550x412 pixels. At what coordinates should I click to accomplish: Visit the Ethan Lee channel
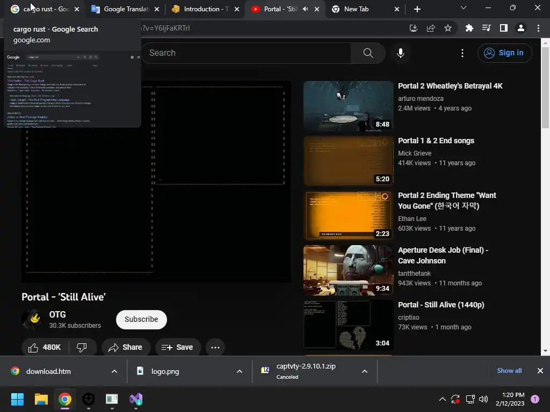coord(412,219)
